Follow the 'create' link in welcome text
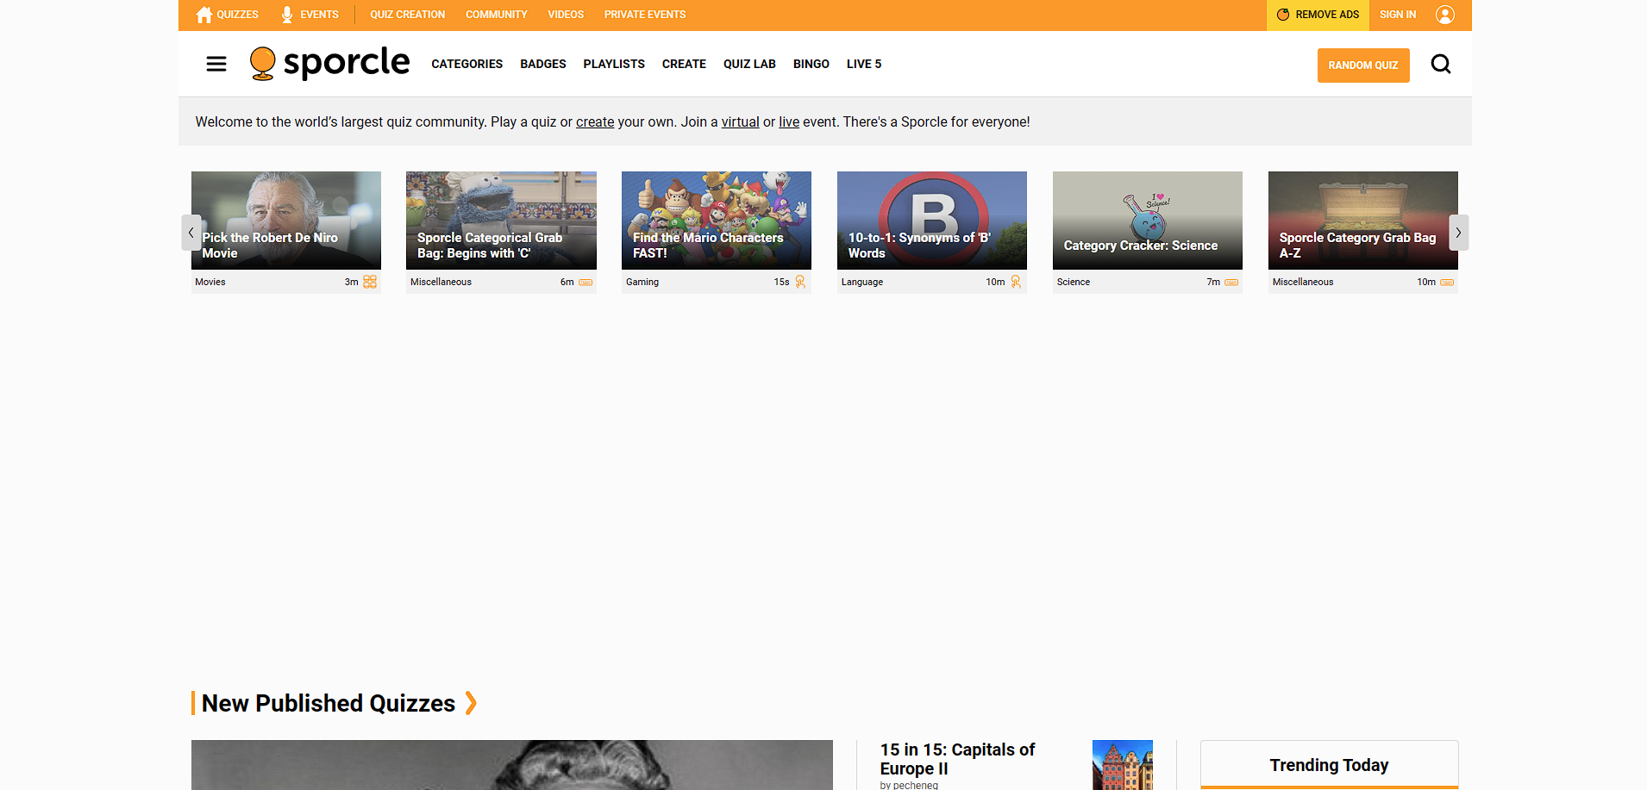The image size is (1647, 790). [595, 121]
